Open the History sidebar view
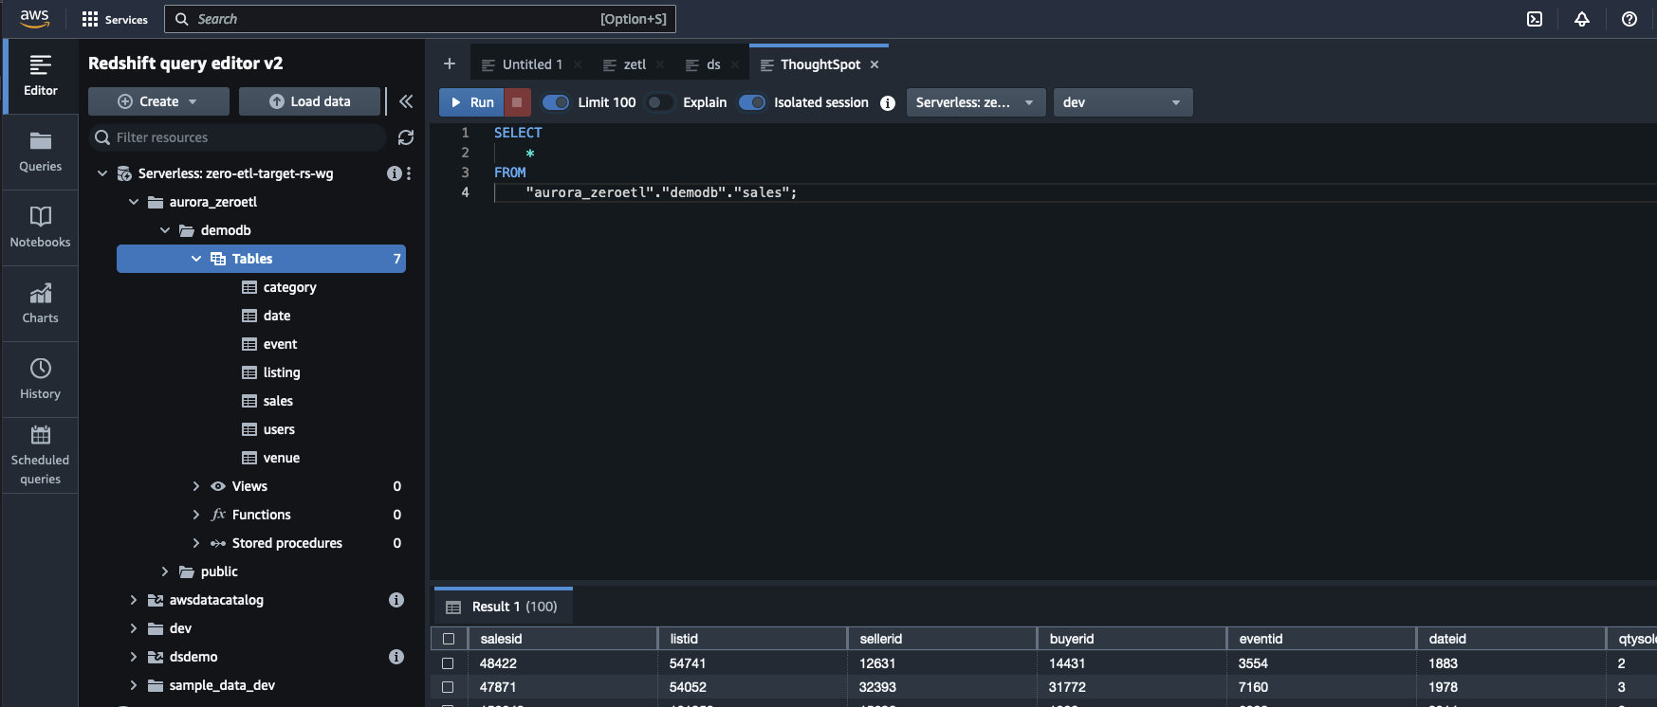The width and height of the screenshot is (1657, 707). click(41, 379)
